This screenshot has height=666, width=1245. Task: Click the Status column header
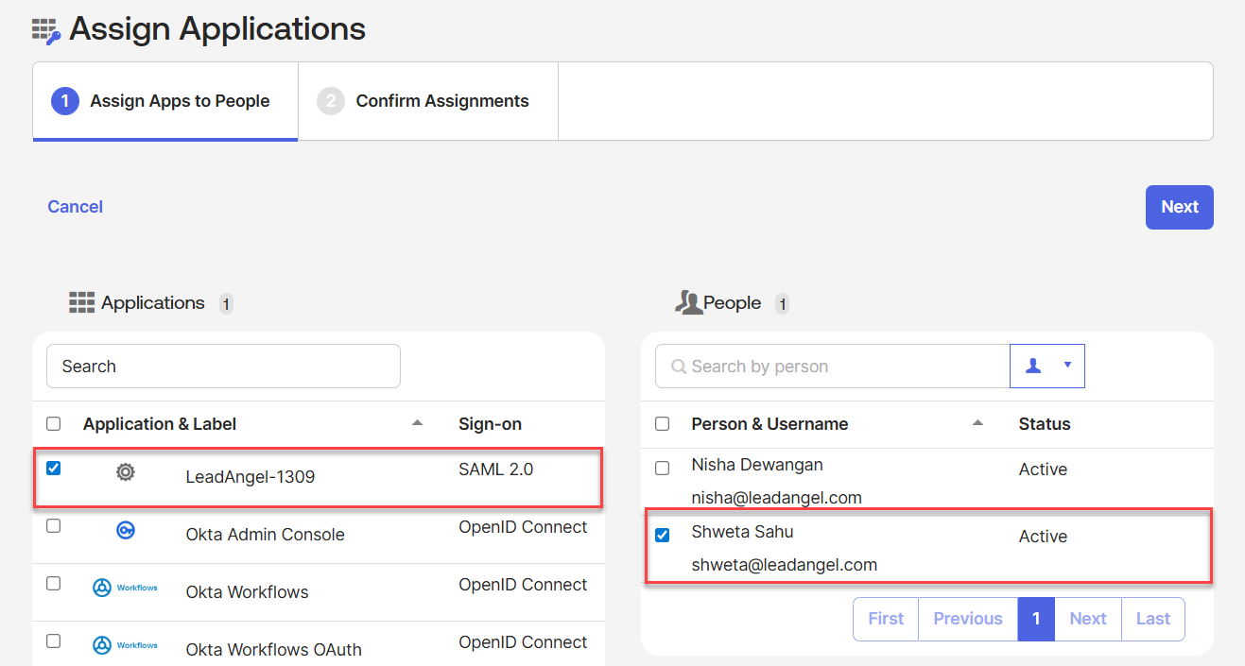pyautogui.click(x=1045, y=424)
